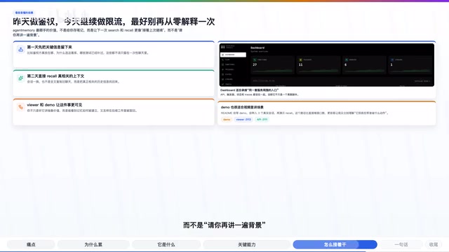This screenshot has width=449, height=252.
Task: Click the main headline 昨天做鉴权
Action: tap(114, 22)
